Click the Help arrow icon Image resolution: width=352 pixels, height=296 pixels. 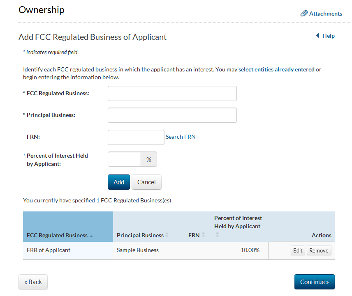317,36
